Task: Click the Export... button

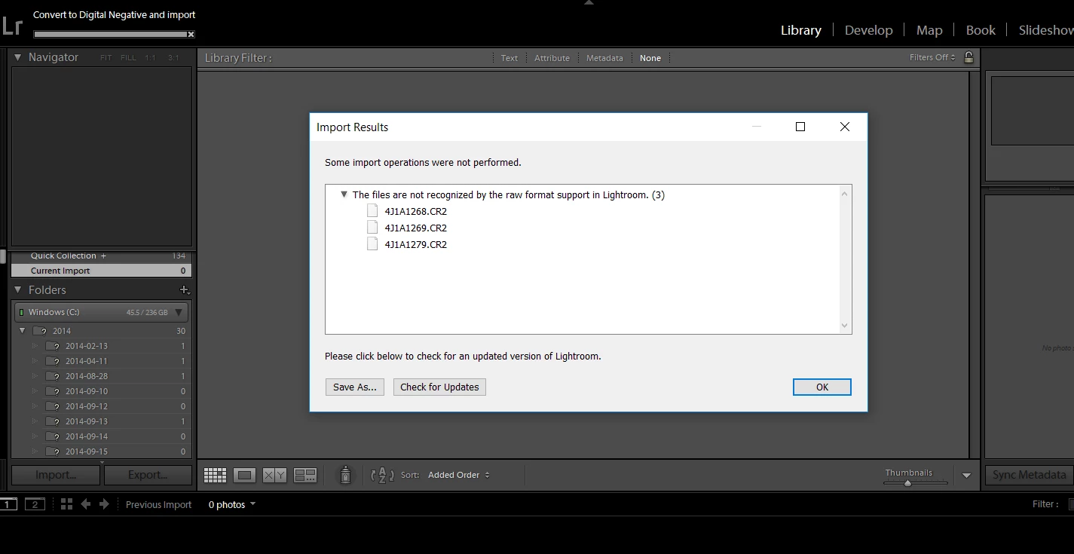Action: 148,475
